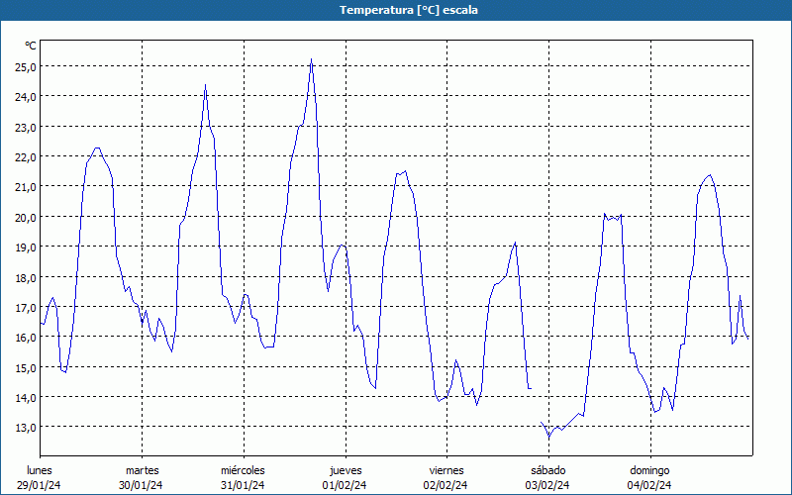Click the 24,0 axis value
792x495 pixels.
tap(26, 96)
